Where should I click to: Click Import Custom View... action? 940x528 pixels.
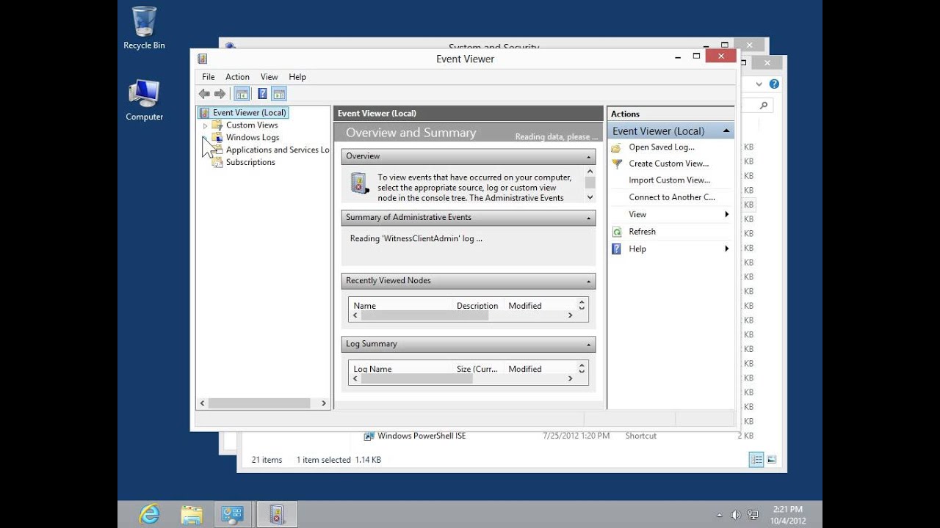coord(670,180)
